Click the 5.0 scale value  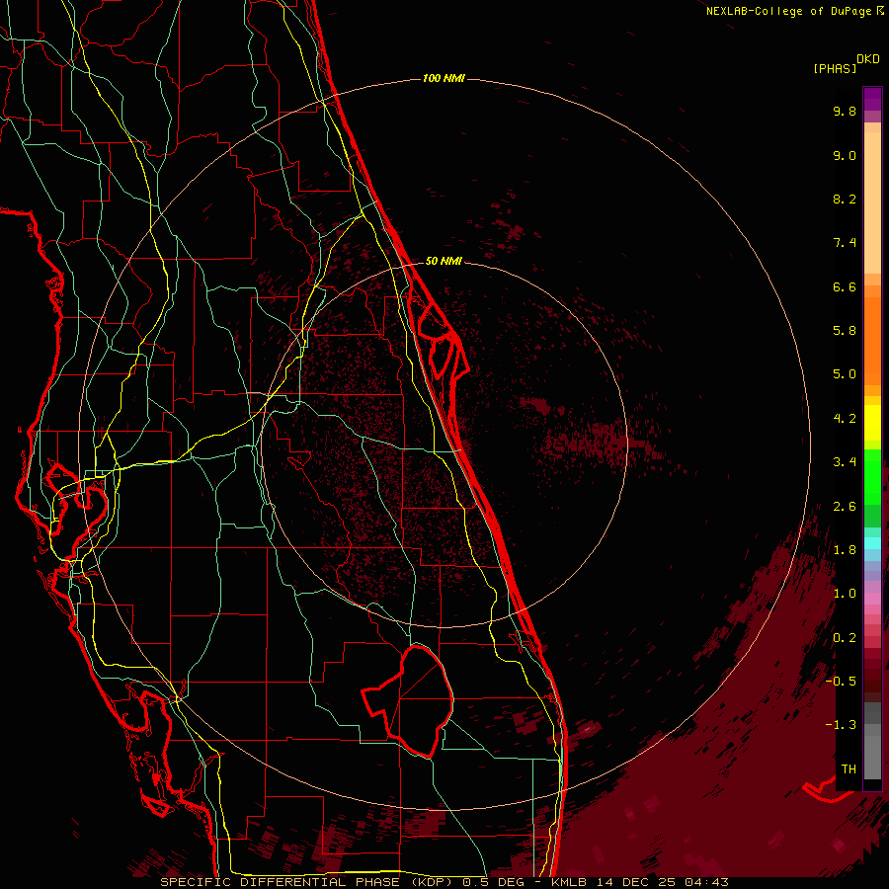[845, 374]
